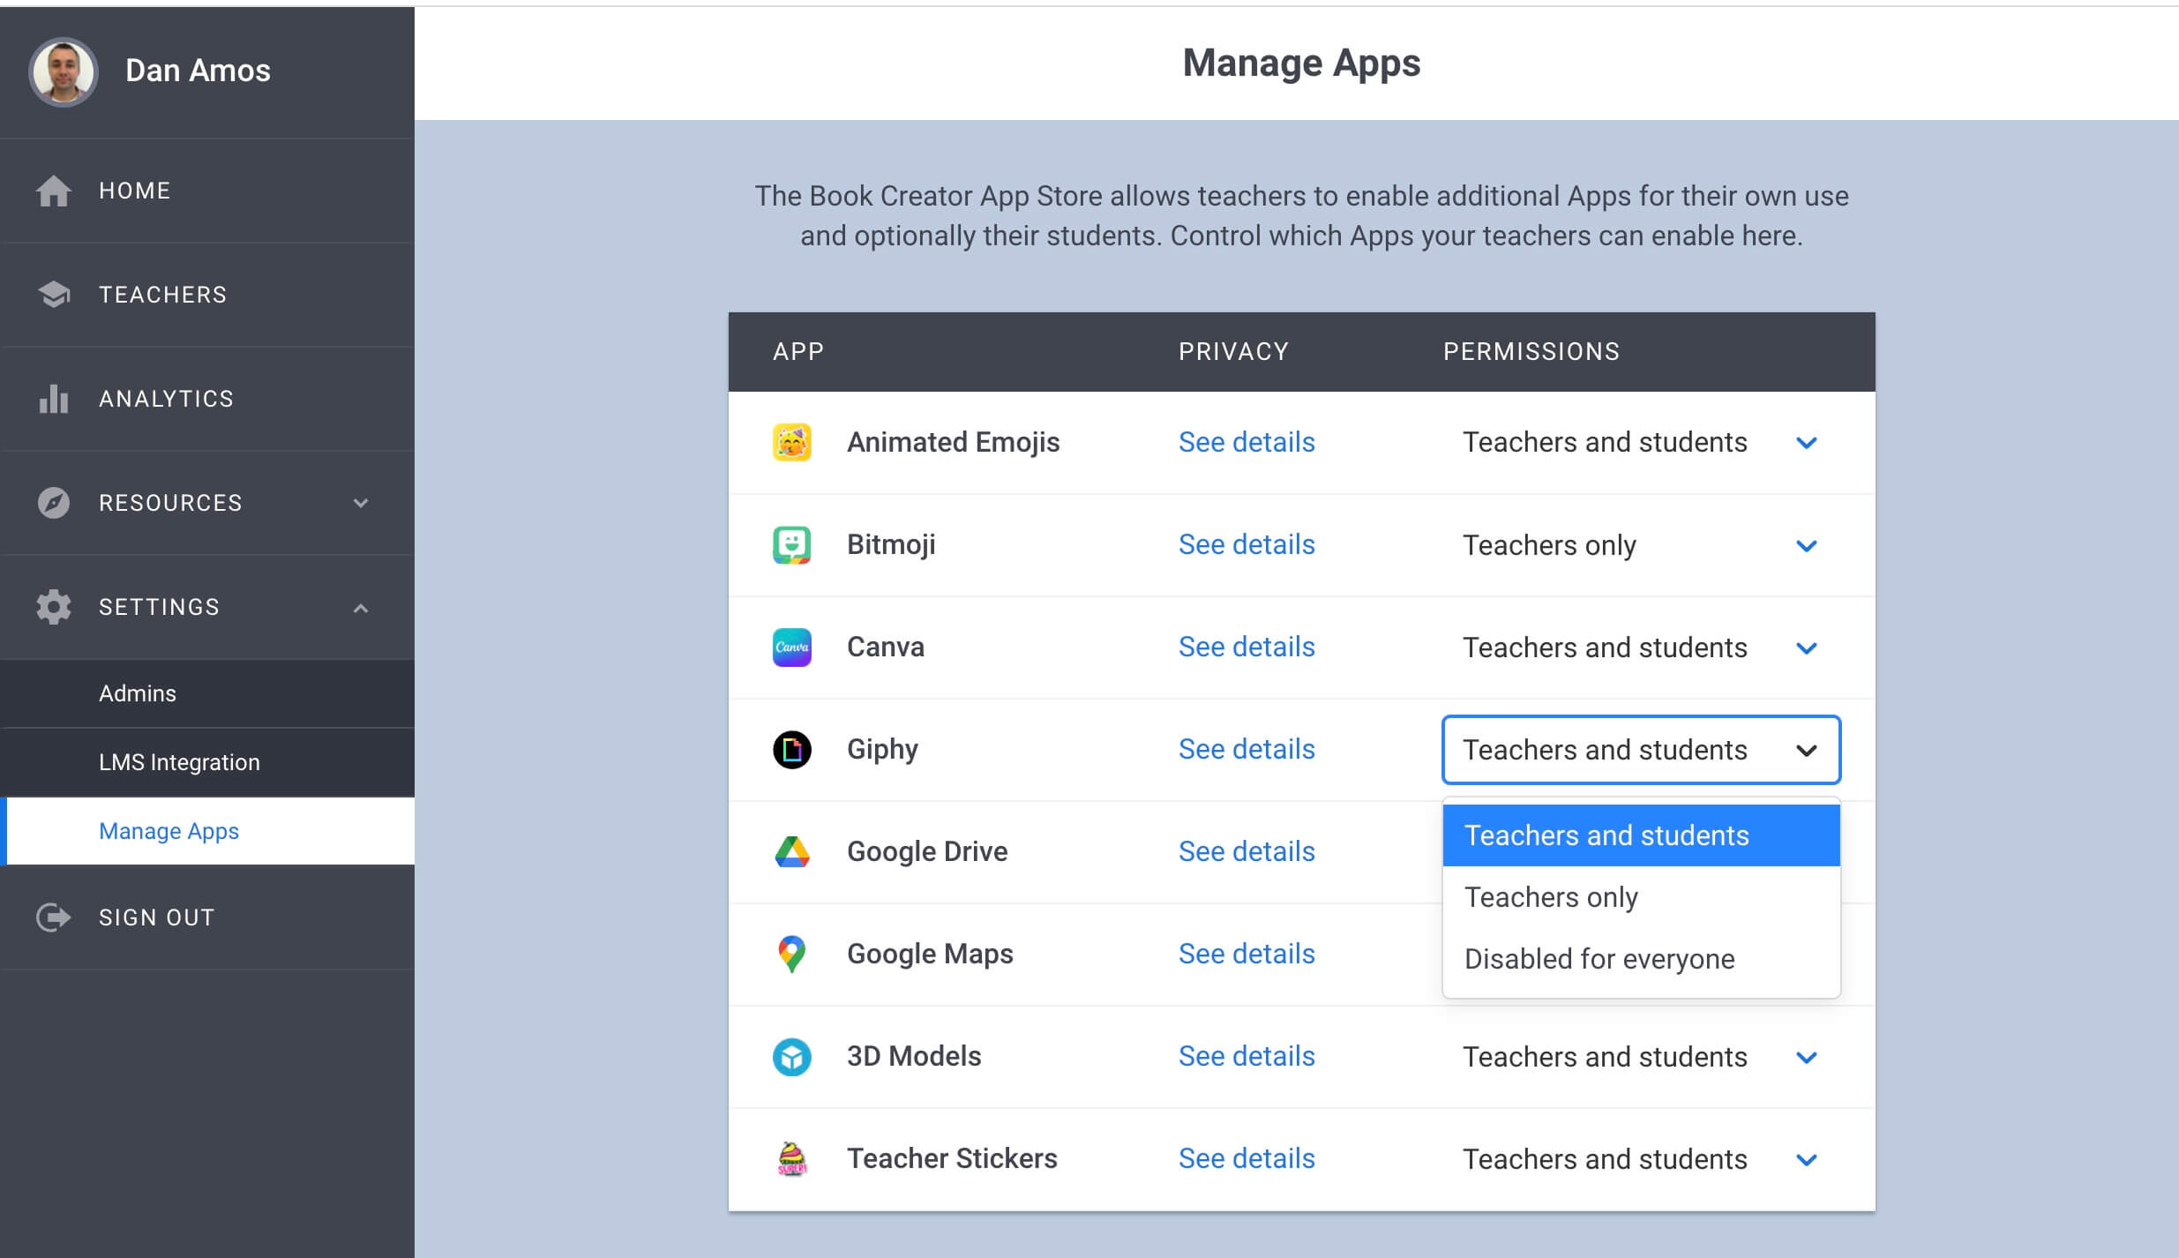View privacy details for Teacher Stickers

[x=1247, y=1158]
